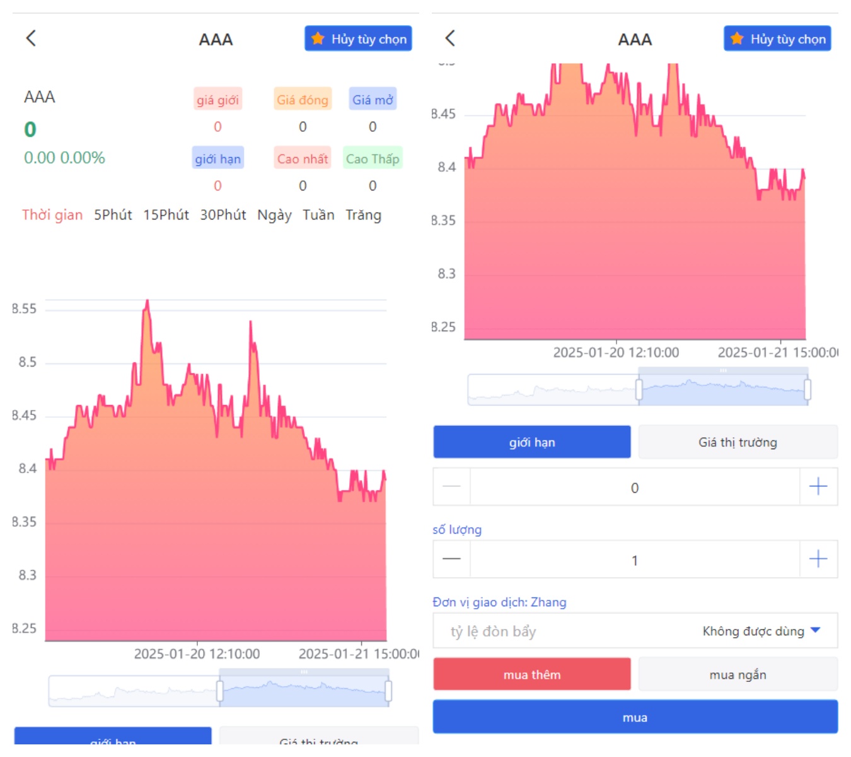Switch the chart to 5Phút timeframe
The height and width of the screenshot is (757, 851).
pos(112,215)
